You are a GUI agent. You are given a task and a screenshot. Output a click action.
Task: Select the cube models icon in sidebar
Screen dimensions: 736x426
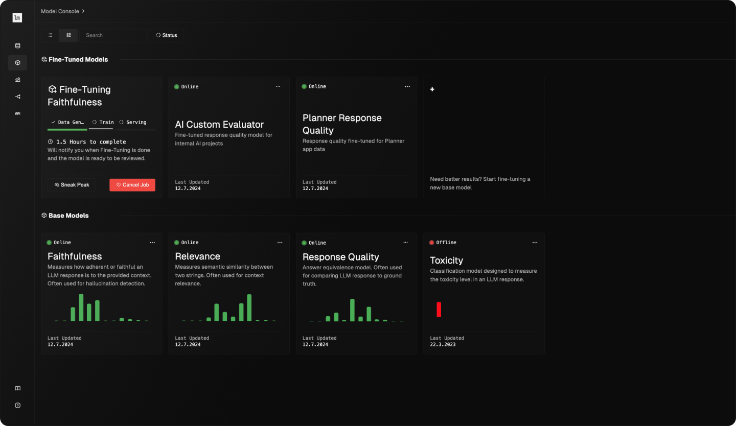(17, 63)
